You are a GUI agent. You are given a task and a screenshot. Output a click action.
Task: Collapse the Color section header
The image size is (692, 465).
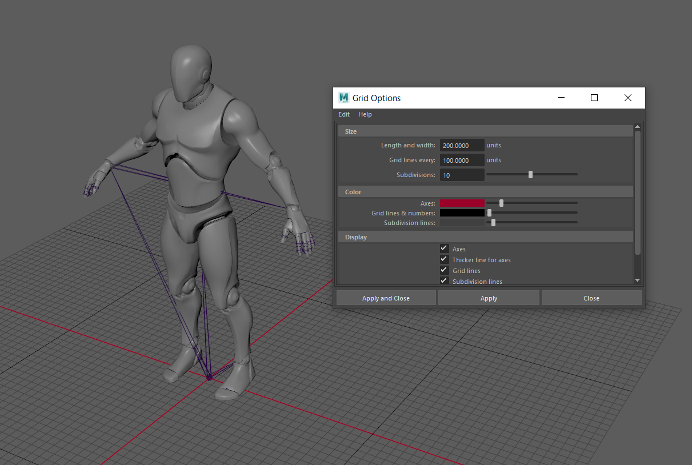point(485,192)
